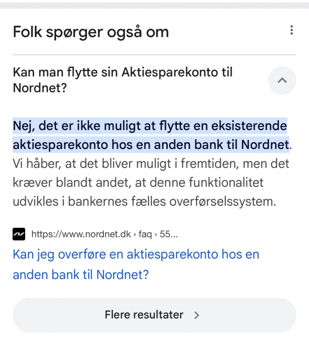The height and width of the screenshot is (341, 309).
Task: Click the https://www.nordnet.dk URL text
Action: [81, 234]
